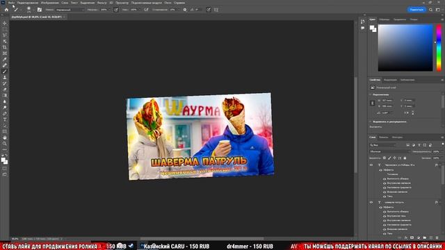The width and height of the screenshot is (445, 250).
Task: Toggle top layer's Тень effect eye
Action: click(385, 197)
